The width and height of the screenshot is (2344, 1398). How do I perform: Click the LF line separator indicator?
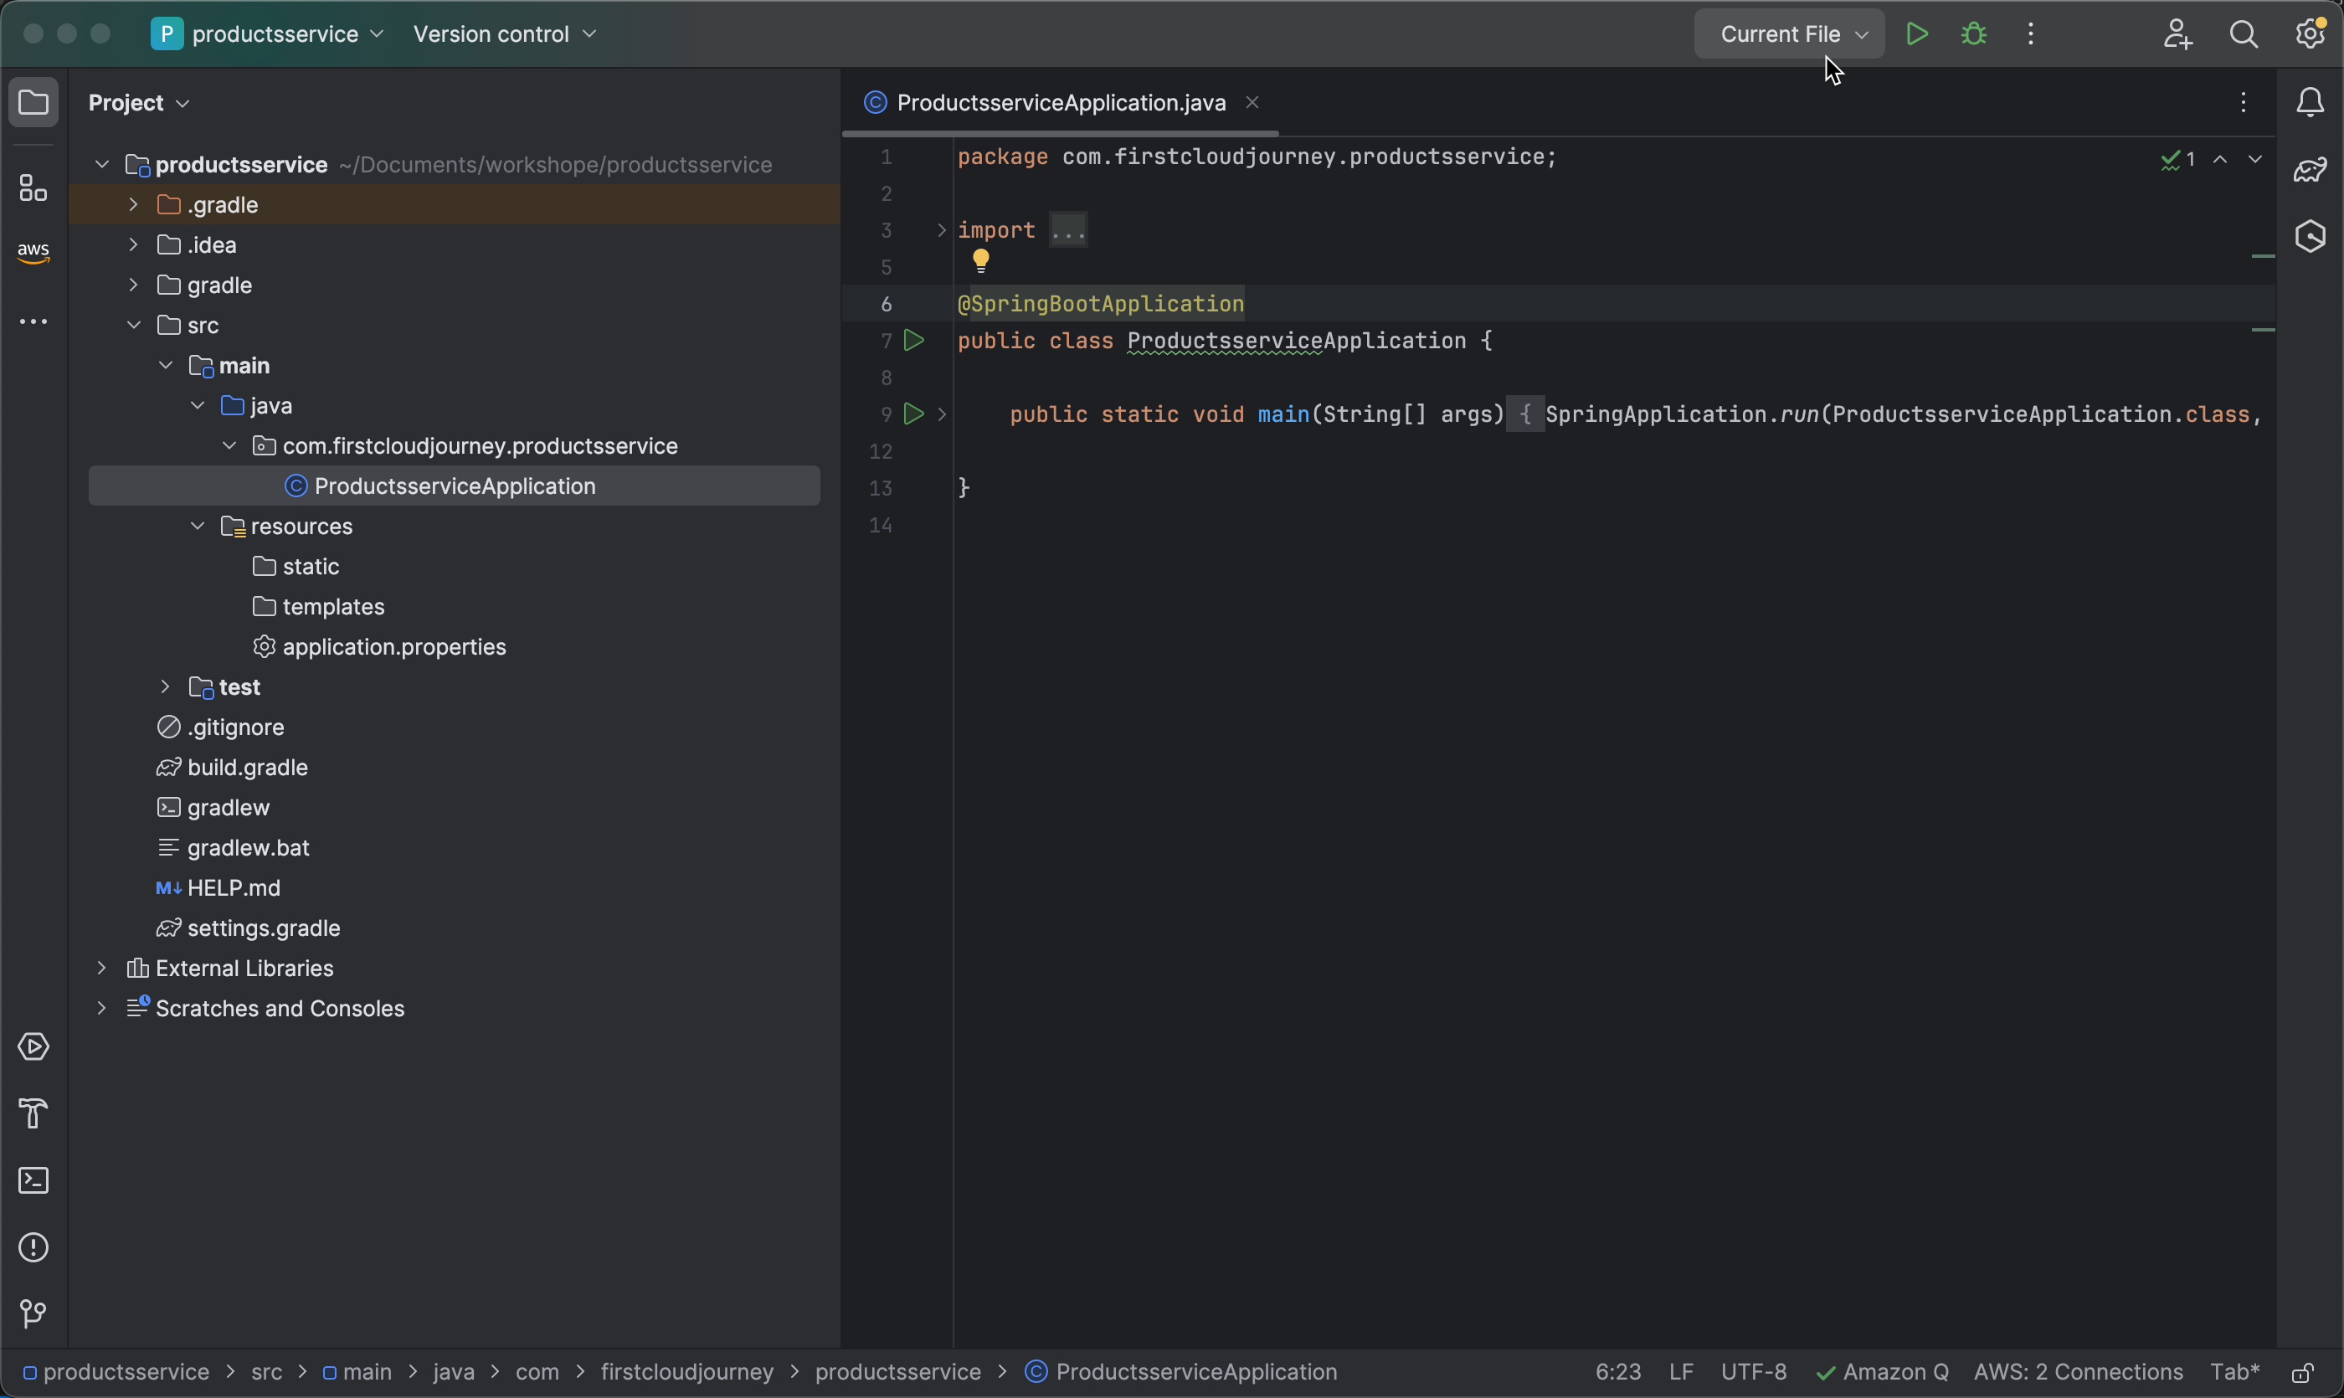1682,1371
